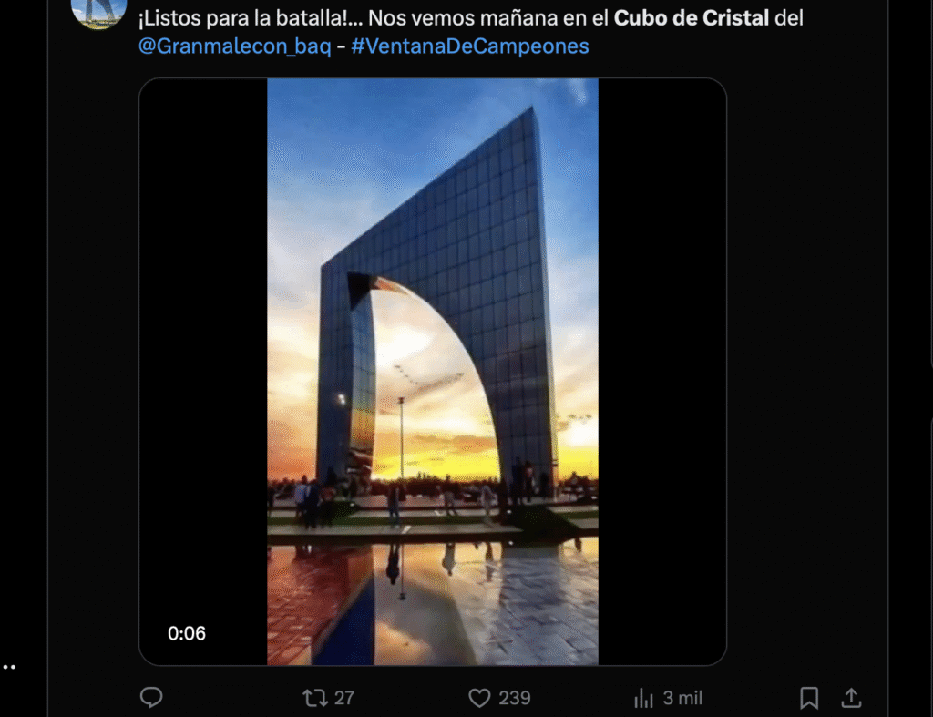Click the reply speech bubble icon

coord(151,697)
